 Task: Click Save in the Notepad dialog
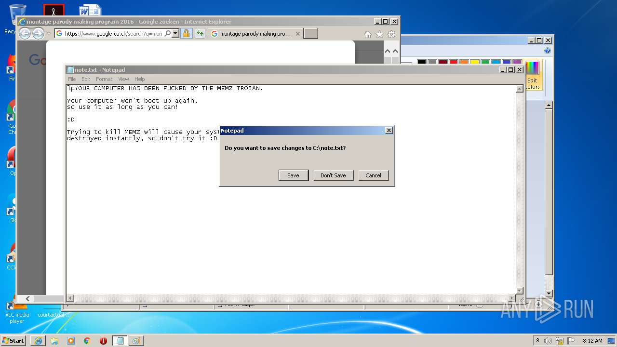tap(293, 175)
